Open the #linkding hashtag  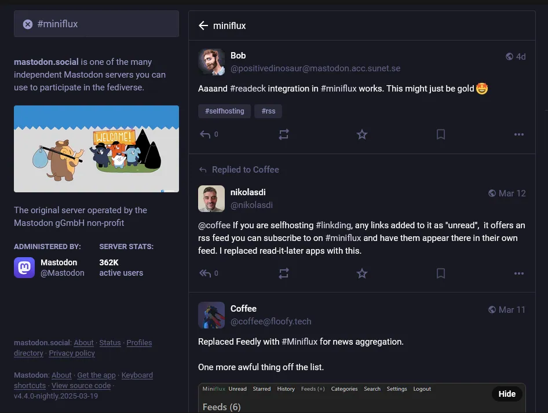point(334,225)
